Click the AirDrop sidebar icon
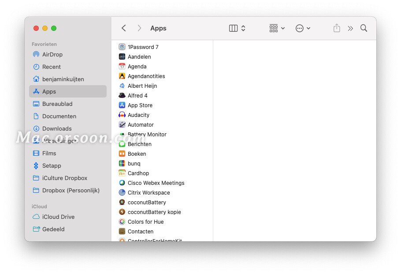 pyautogui.click(x=36, y=54)
